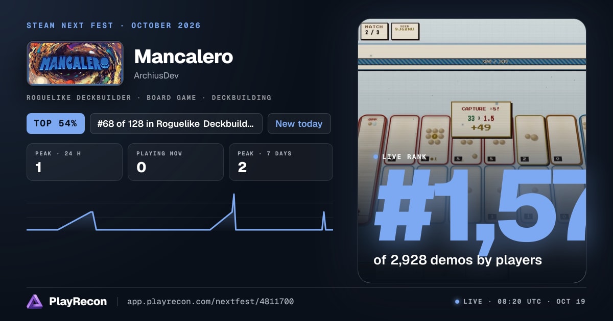Click 'of 2,928 demos by players' text

[x=458, y=260]
